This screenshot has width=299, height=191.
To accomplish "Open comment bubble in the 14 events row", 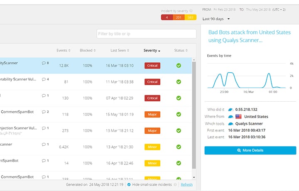I will tap(44, 161).
